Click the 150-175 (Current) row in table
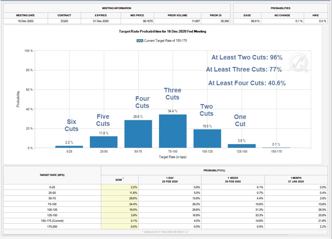This screenshot has height=239, width=332. pyautogui.click(x=52, y=221)
